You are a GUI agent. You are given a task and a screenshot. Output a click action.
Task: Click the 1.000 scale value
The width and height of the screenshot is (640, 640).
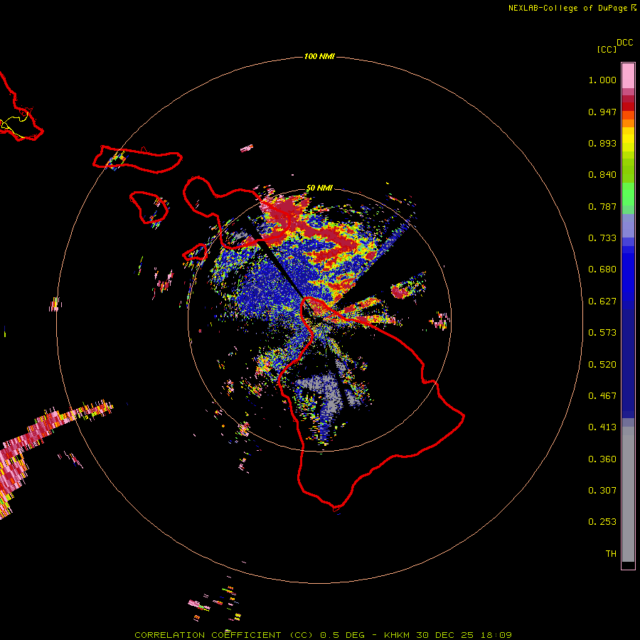[602, 80]
